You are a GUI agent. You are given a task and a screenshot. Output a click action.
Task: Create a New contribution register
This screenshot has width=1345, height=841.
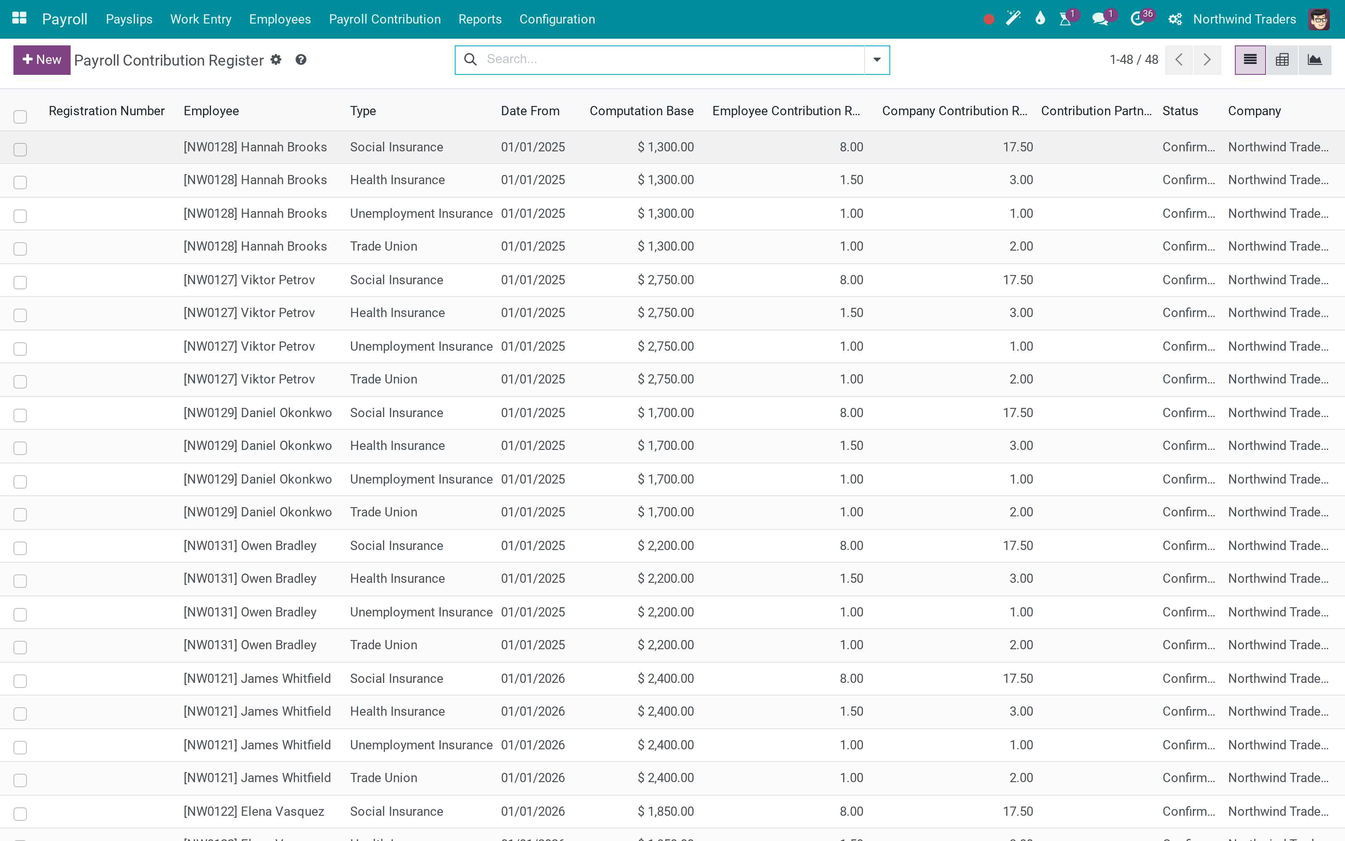[42, 60]
